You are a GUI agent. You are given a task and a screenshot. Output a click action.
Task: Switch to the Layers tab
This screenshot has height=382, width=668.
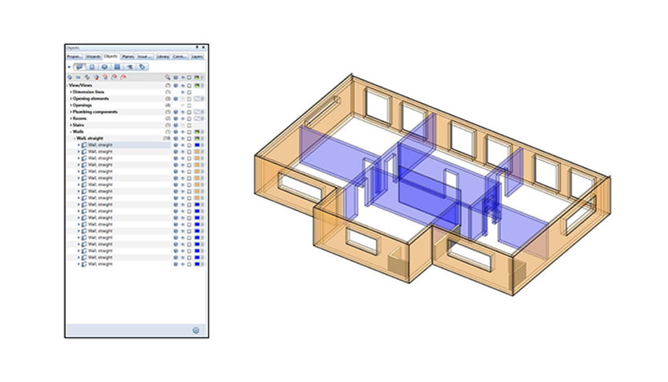(198, 57)
